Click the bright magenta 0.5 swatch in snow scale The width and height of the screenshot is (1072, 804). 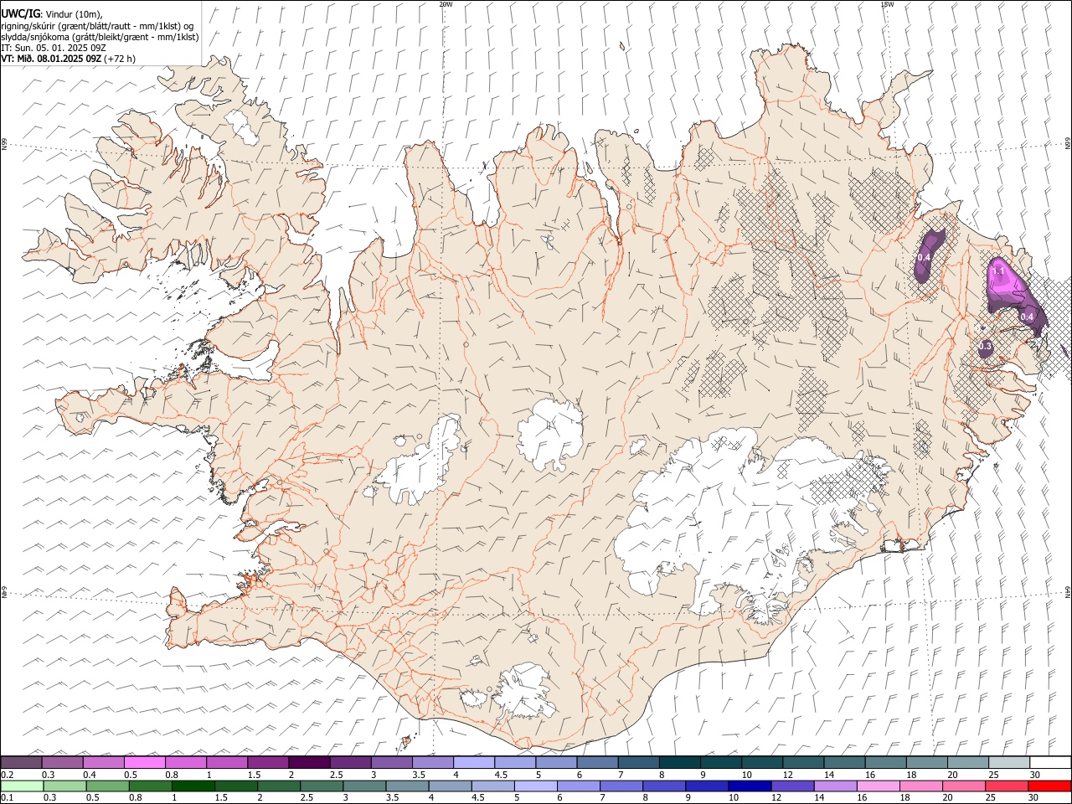(145, 763)
